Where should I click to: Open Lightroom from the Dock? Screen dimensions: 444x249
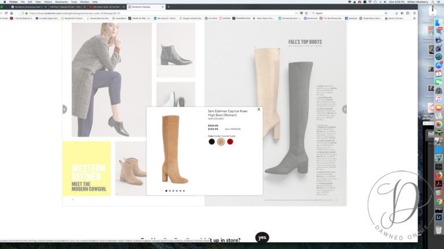click(439, 217)
